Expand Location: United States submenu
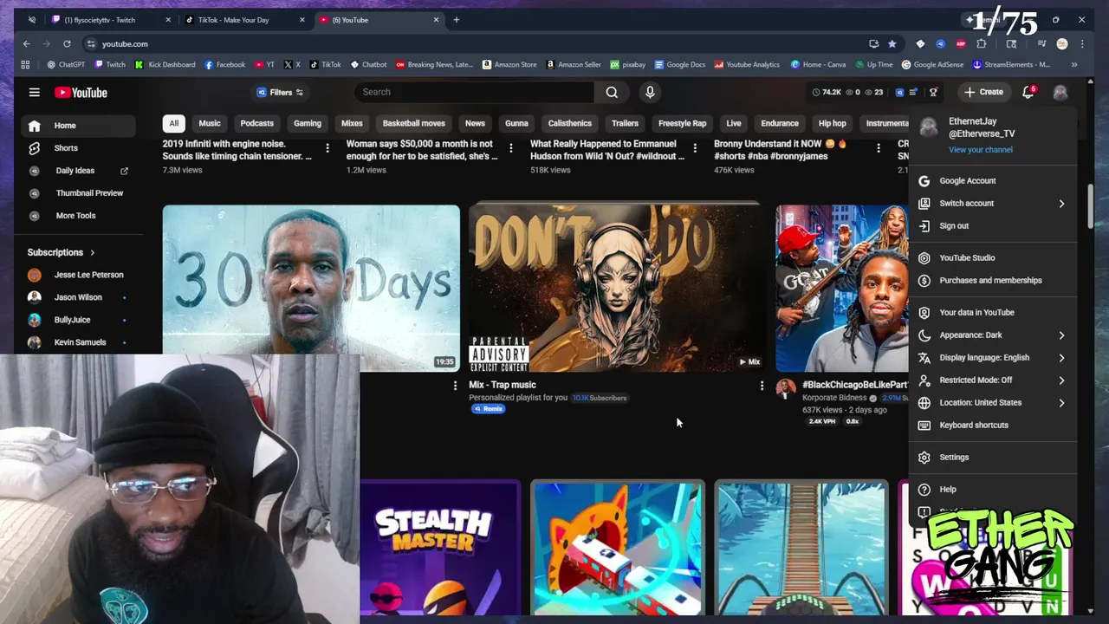The image size is (1109, 624). (x=993, y=403)
